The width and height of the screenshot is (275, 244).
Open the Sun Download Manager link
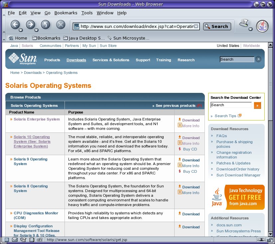pyautogui.click(x=238, y=175)
